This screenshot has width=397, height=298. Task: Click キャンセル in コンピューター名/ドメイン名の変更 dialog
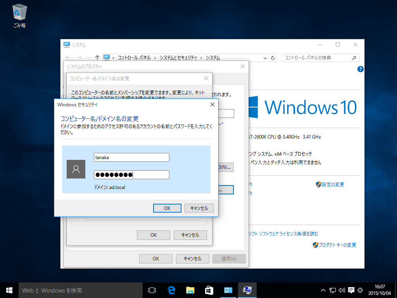point(190,235)
